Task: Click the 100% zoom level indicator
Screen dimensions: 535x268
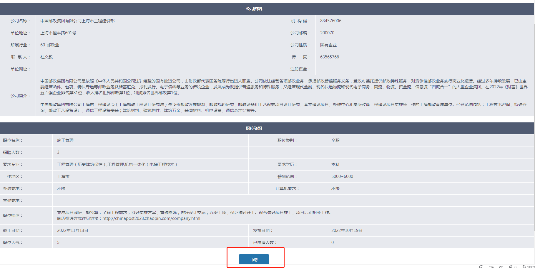Action: point(531,267)
